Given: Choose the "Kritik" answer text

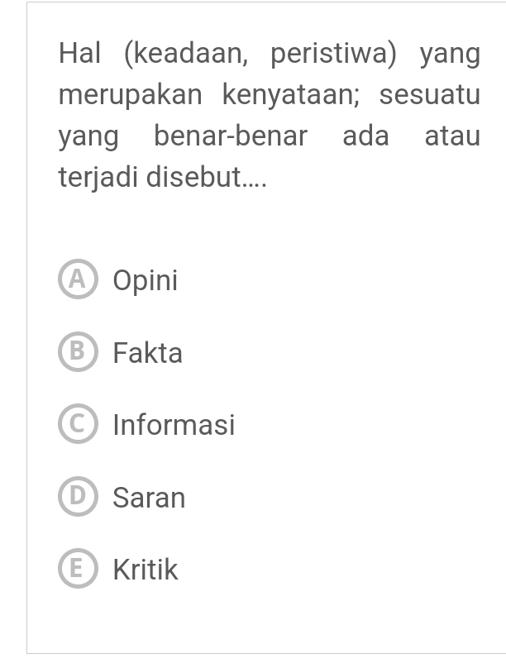Looking at the screenshot, I should coord(146,570).
